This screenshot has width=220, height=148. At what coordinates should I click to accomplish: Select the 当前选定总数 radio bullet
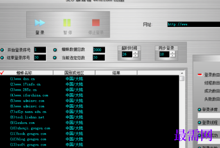point(55,58)
